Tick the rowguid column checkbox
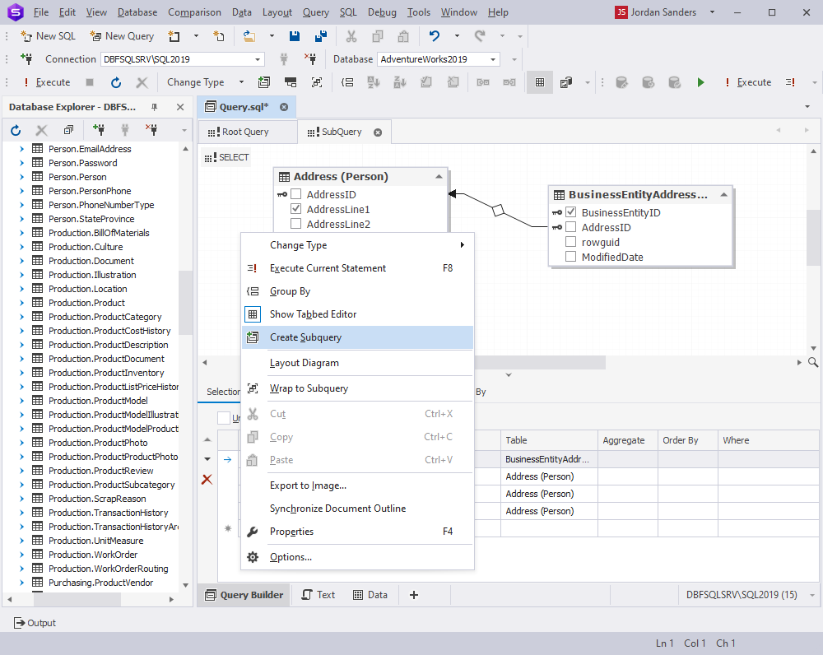 (571, 242)
